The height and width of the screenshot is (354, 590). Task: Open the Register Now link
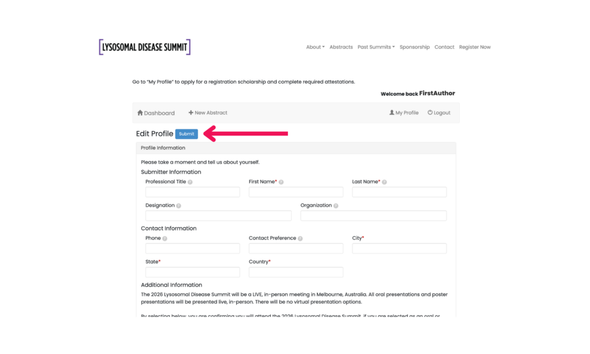tap(475, 47)
